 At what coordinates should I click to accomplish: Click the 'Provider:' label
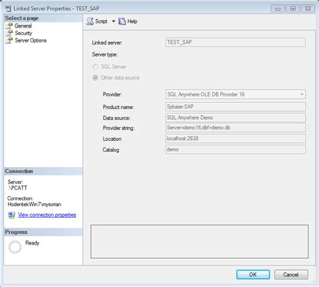coord(112,94)
